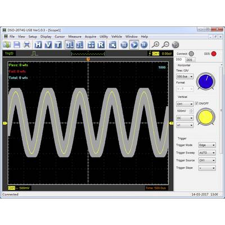Open the Help menu
This screenshot has width=225, height=225.
pos(145,37)
